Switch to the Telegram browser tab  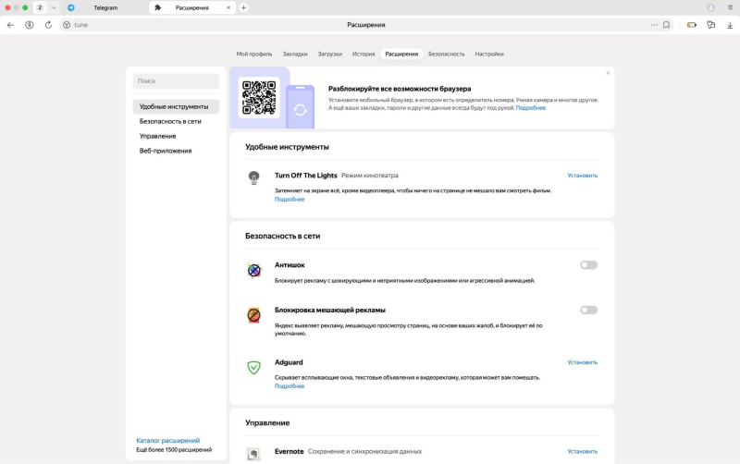[x=105, y=7]
